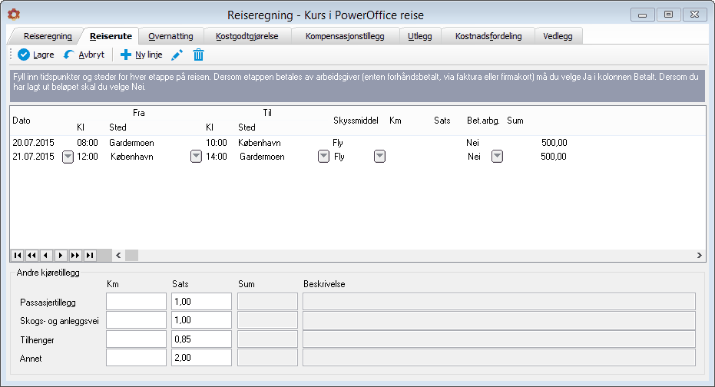Click the Sum column header in grid
The height and width of the screenshot is (387, 715).
(515, 121)
